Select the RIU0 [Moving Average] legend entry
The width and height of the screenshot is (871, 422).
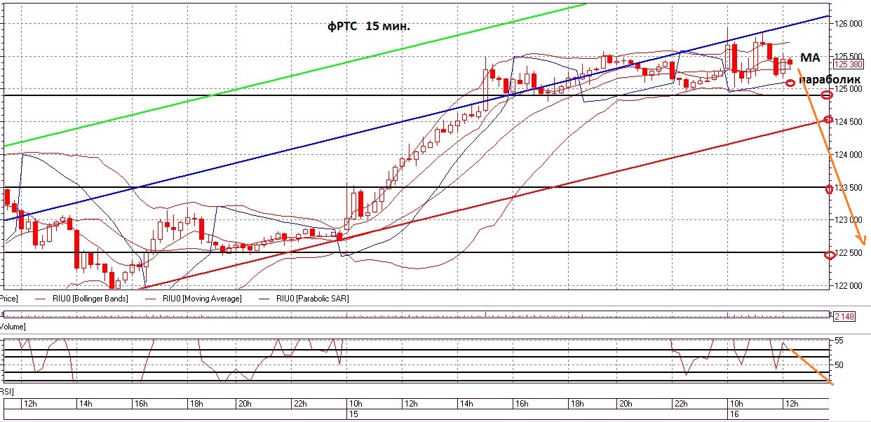(202, 299)
